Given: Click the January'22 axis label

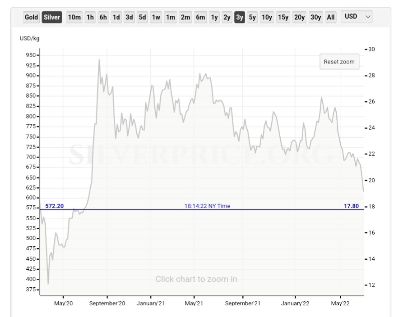Looking at the screenshot, I should click(x=295, y=303).
